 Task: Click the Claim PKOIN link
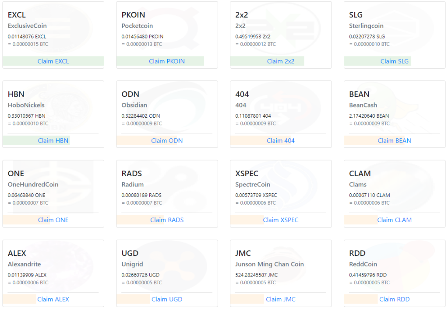(x=167, y=61)
